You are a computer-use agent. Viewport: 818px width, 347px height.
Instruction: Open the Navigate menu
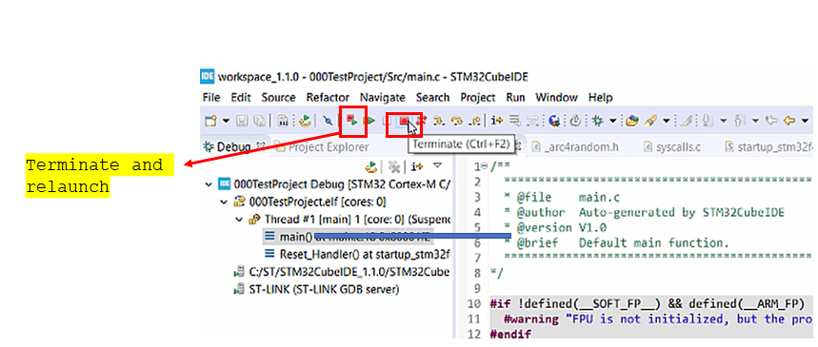click(383, 97)
